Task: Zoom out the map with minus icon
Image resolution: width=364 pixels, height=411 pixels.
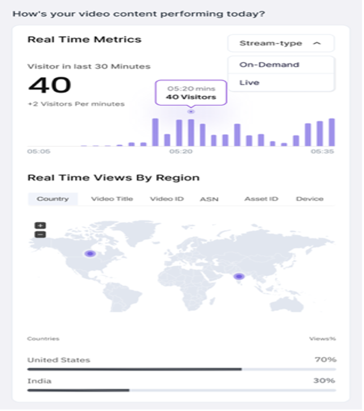Action: [x=40, y=234]
